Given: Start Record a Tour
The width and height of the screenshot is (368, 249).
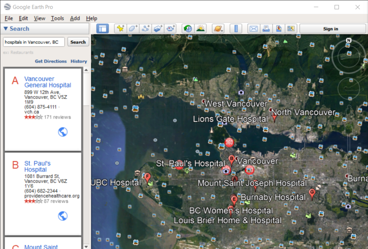Looking at the screenshot, I should pos(171,28).
